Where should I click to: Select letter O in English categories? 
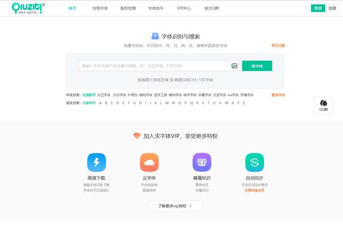[180, 103]
